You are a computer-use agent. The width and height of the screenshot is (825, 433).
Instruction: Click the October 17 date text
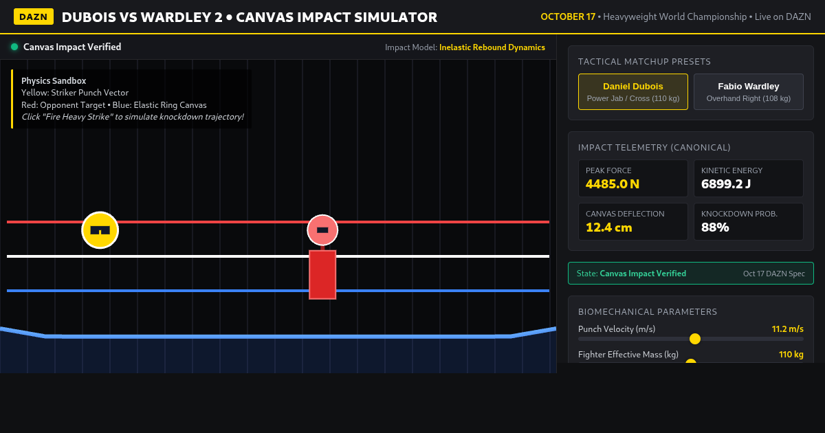pos(568,16)
